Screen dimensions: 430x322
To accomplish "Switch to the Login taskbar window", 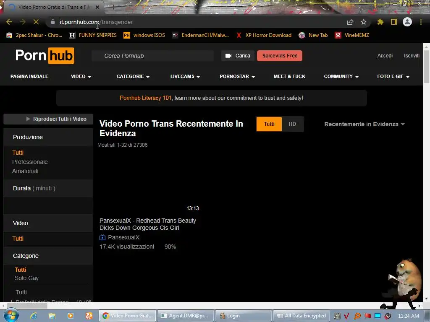I will [x=243, y=316].
